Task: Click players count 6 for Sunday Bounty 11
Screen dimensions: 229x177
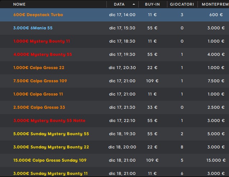Action: point(182,173)
